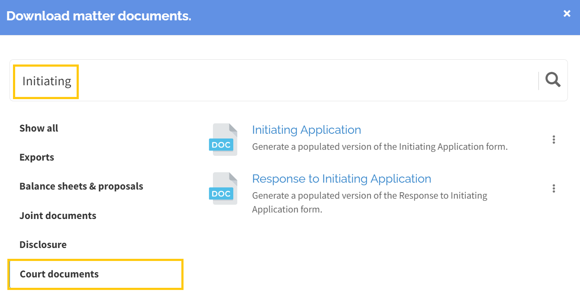The image size is (580, 293).
Task: Open the Balance sheets & proposals category
Action: [81, 186]
